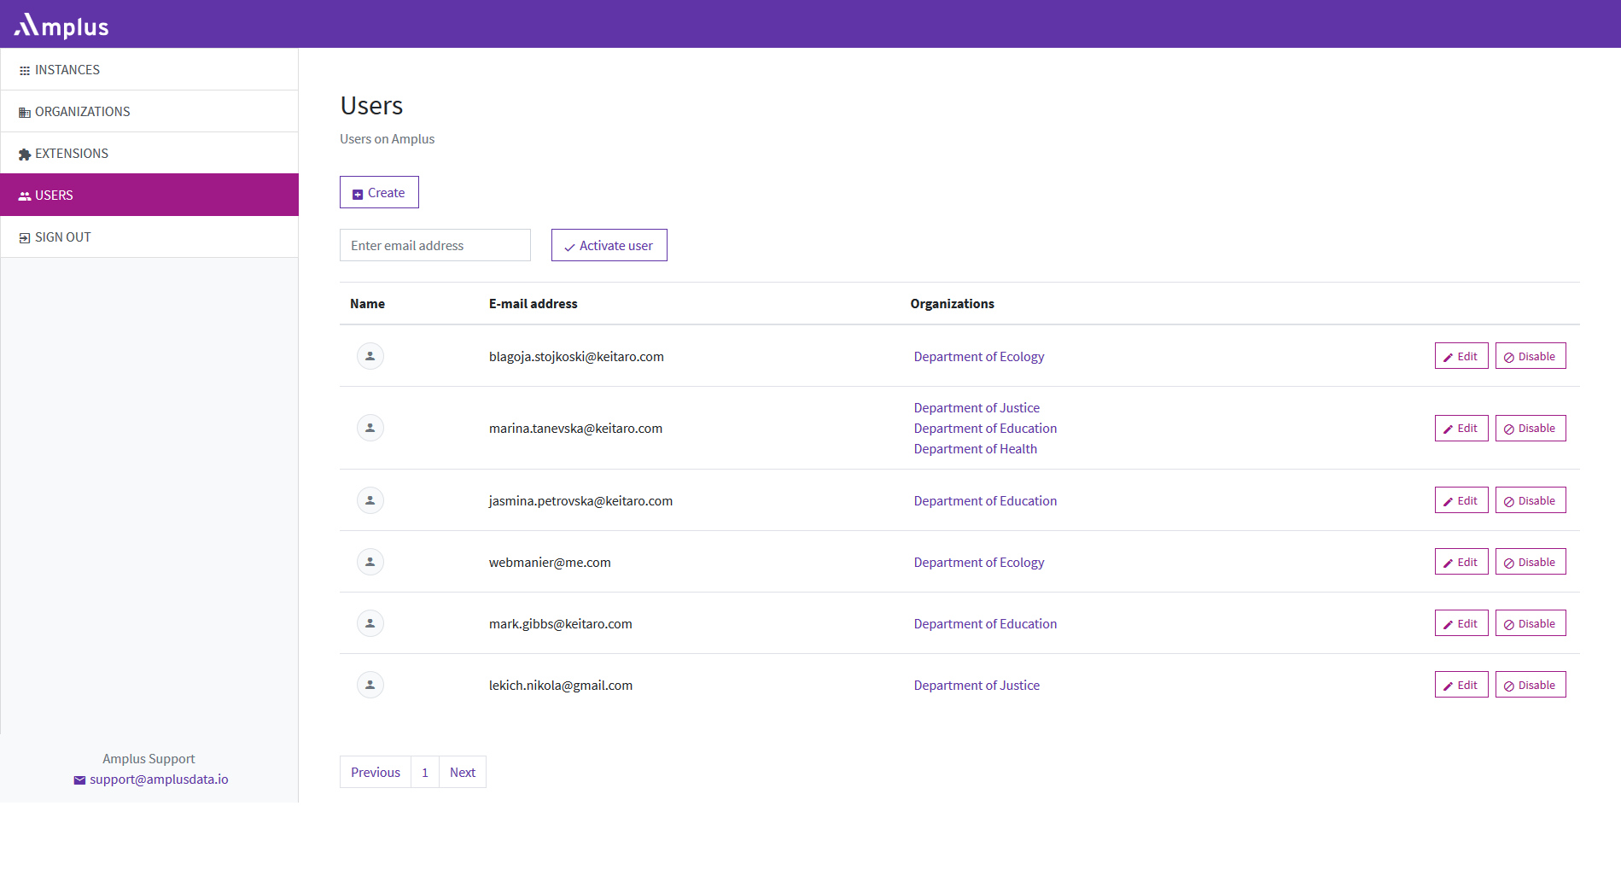Select page 1 in pagination
Screen dimensions: 1621x870
425,772
